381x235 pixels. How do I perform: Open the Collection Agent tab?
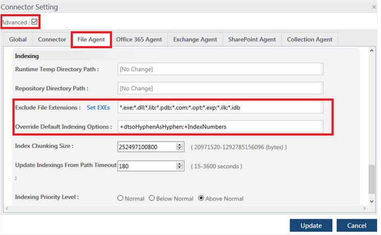click(309, 40)
